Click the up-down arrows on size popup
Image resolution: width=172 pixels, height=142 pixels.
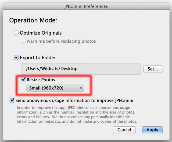pyautogui.click(x=81, y=88)
